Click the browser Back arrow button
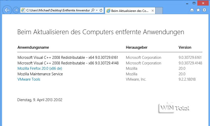The height and width of the screenshot is (126, 210). pos(7,10)
